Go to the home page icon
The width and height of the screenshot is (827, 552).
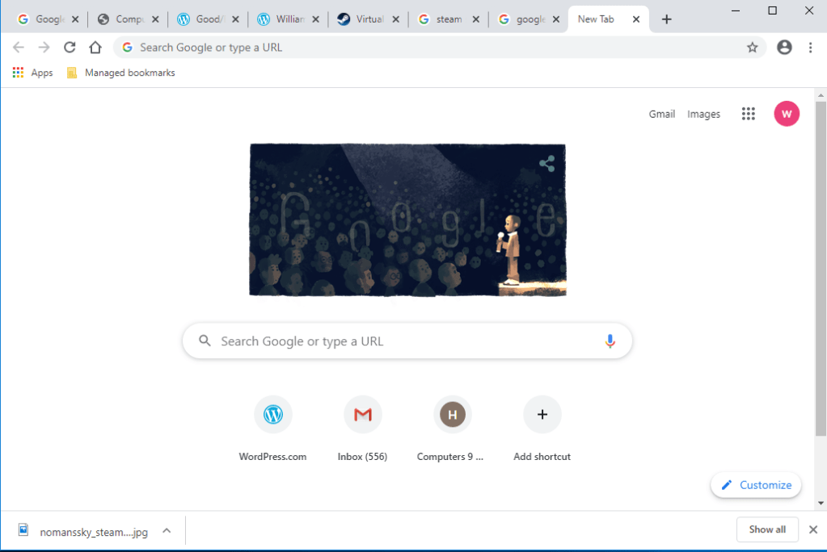coord(95,48)
